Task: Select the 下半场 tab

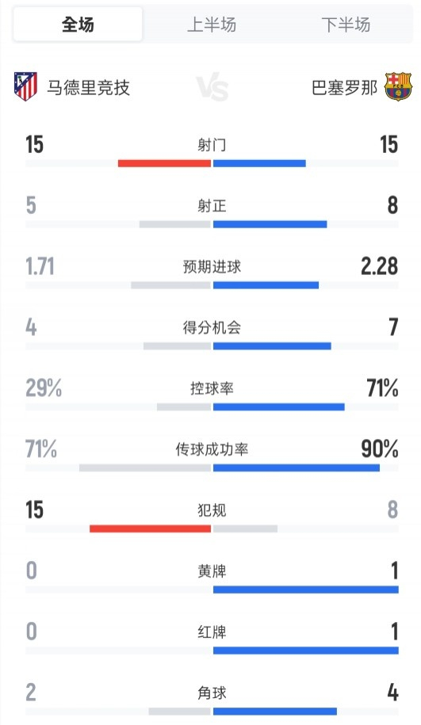Action: coord(346,24)
